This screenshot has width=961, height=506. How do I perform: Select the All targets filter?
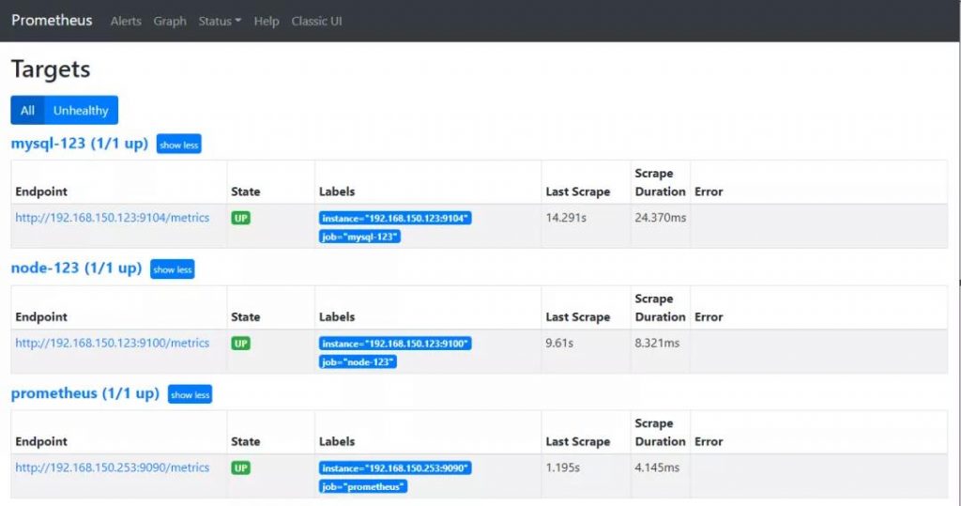27,111
